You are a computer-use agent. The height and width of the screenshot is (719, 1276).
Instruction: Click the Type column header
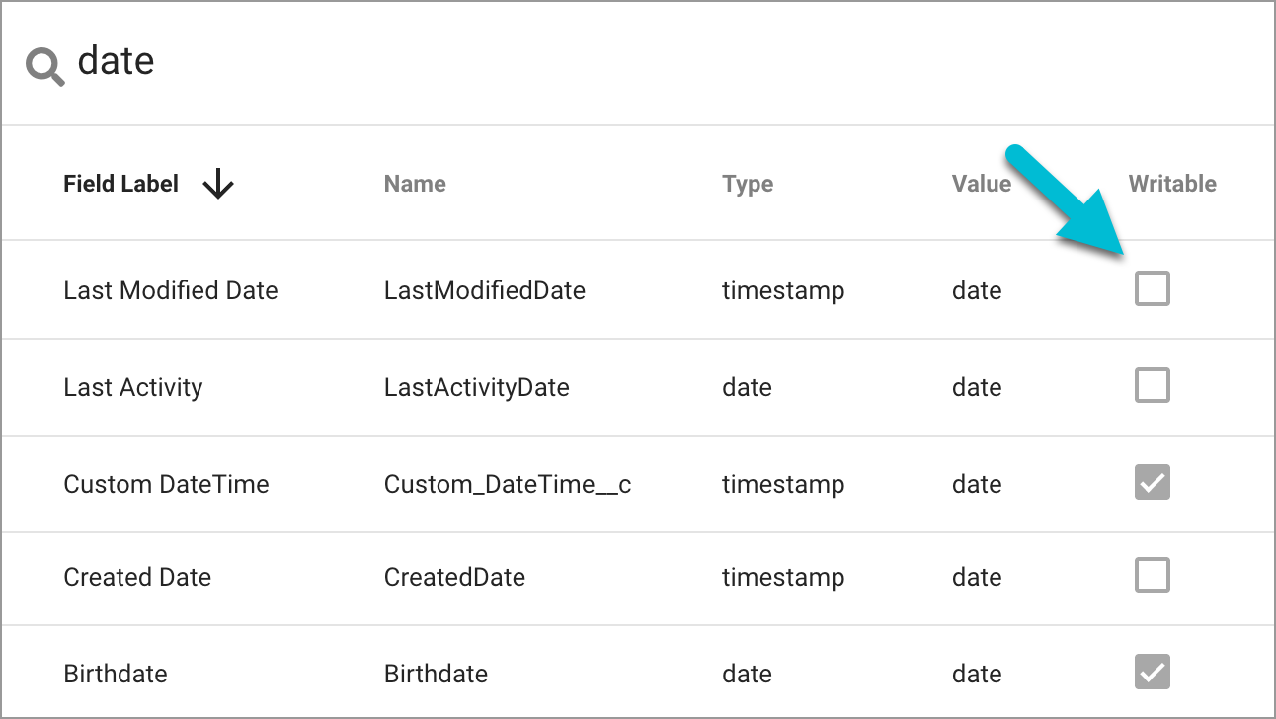point(748,184)
